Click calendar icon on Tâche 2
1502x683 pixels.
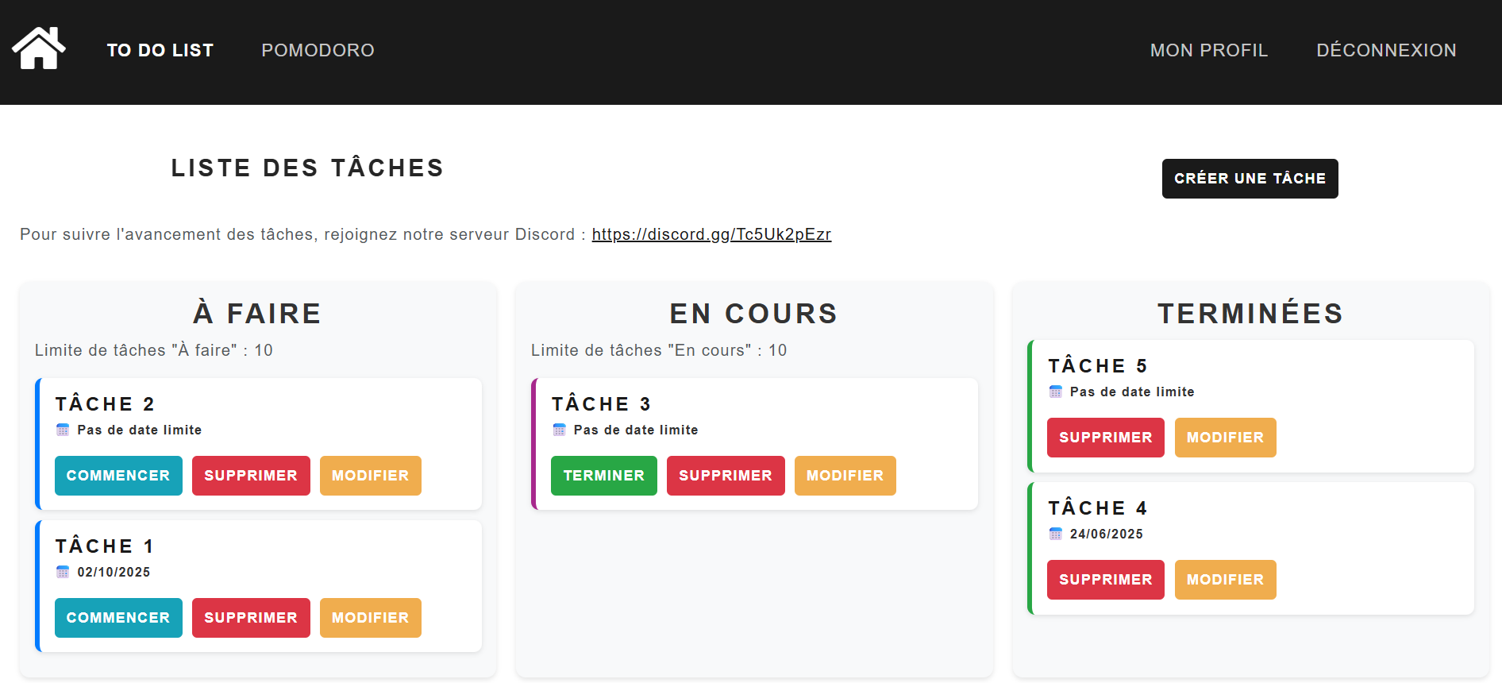tap(63, 430)
